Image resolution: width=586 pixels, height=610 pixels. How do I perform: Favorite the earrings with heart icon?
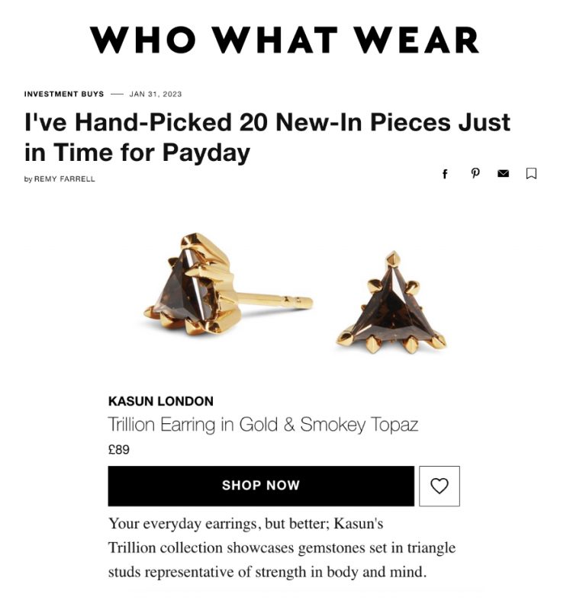[439, 486]
